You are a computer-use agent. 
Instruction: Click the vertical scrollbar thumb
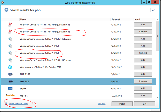click(x=157, y=36)
